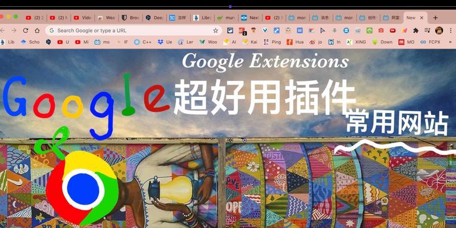Open the 'Ler' bookmark
Screen dimensions: 456x228
point(186,42)
